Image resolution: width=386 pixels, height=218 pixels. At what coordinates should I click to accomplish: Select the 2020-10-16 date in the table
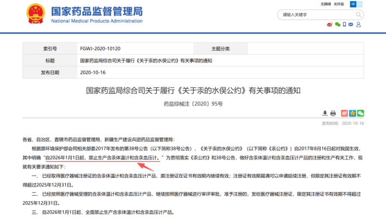(93, 72)
